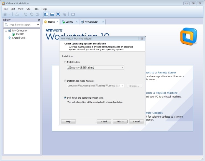Close the CentOS tab
The width and height of the screenshot is (205, 161).
(x=77, y=22)
